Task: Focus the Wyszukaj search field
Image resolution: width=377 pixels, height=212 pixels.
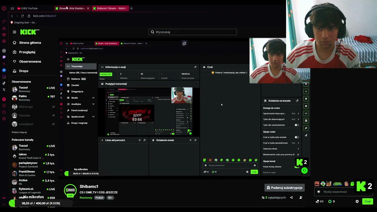Action: (x=193, y=32)
